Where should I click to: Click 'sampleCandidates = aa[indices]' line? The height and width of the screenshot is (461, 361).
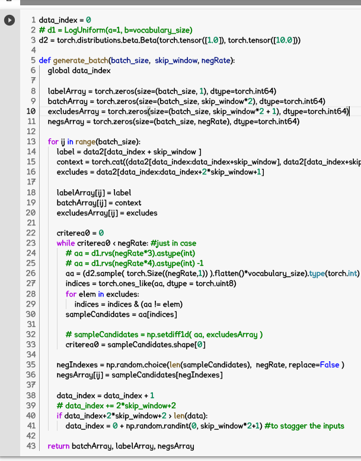point(122,314)
